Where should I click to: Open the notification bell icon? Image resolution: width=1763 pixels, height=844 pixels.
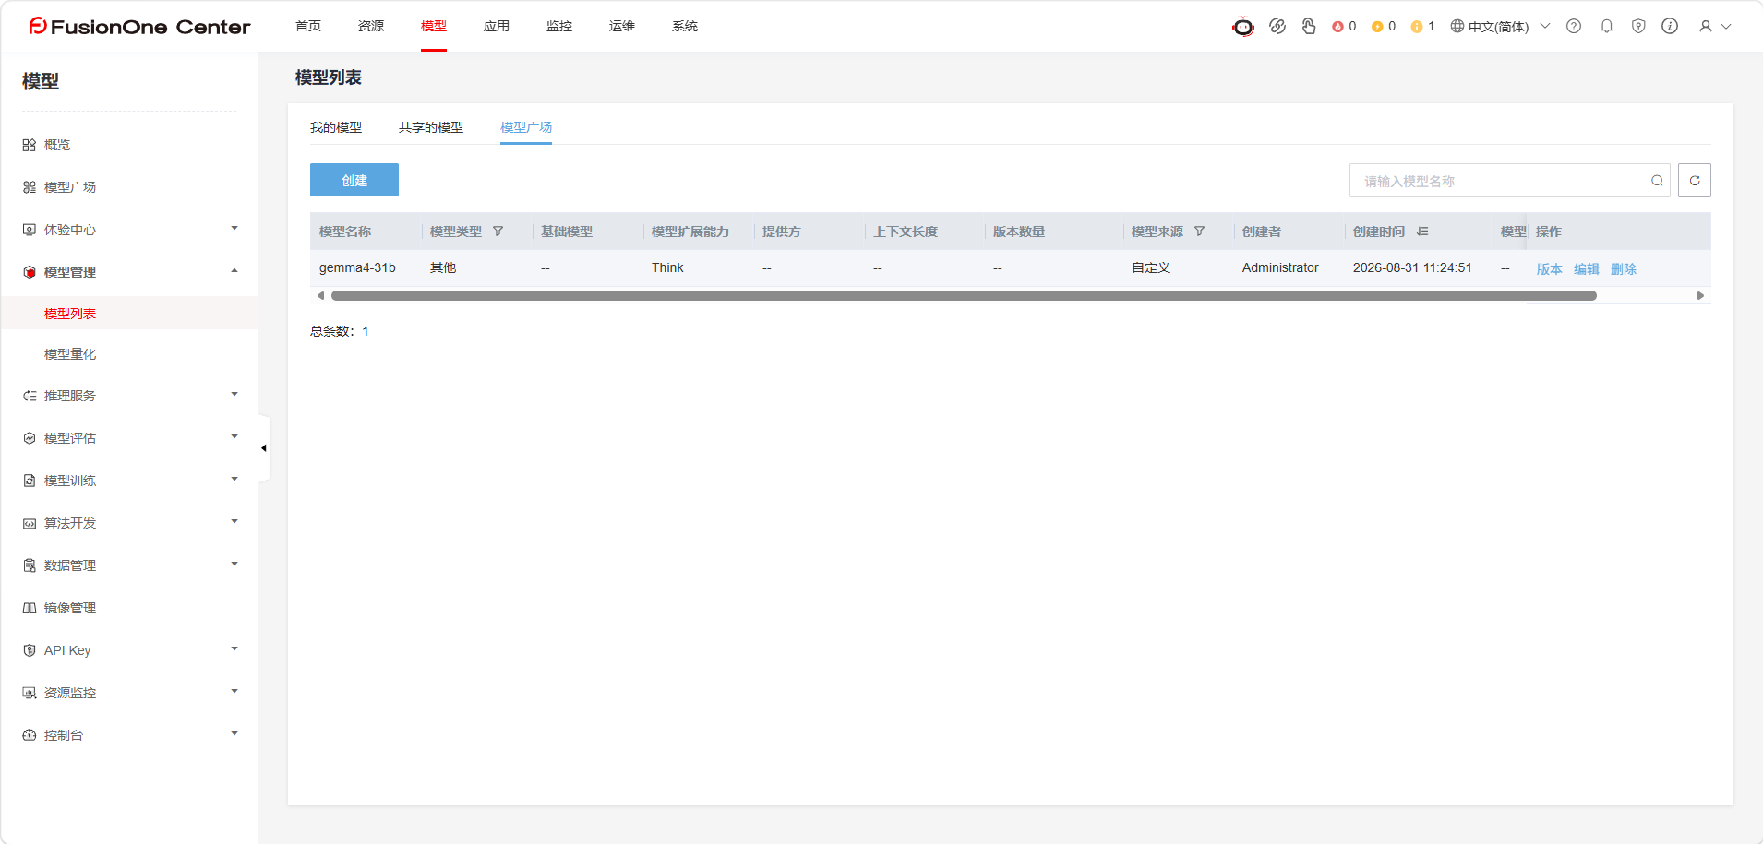1607,26
